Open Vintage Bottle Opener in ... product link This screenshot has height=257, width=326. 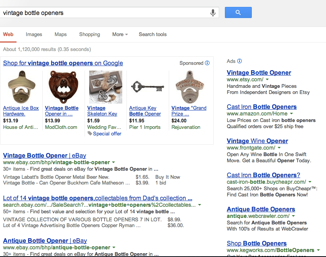pyautogui.click(x=62, y=111)
